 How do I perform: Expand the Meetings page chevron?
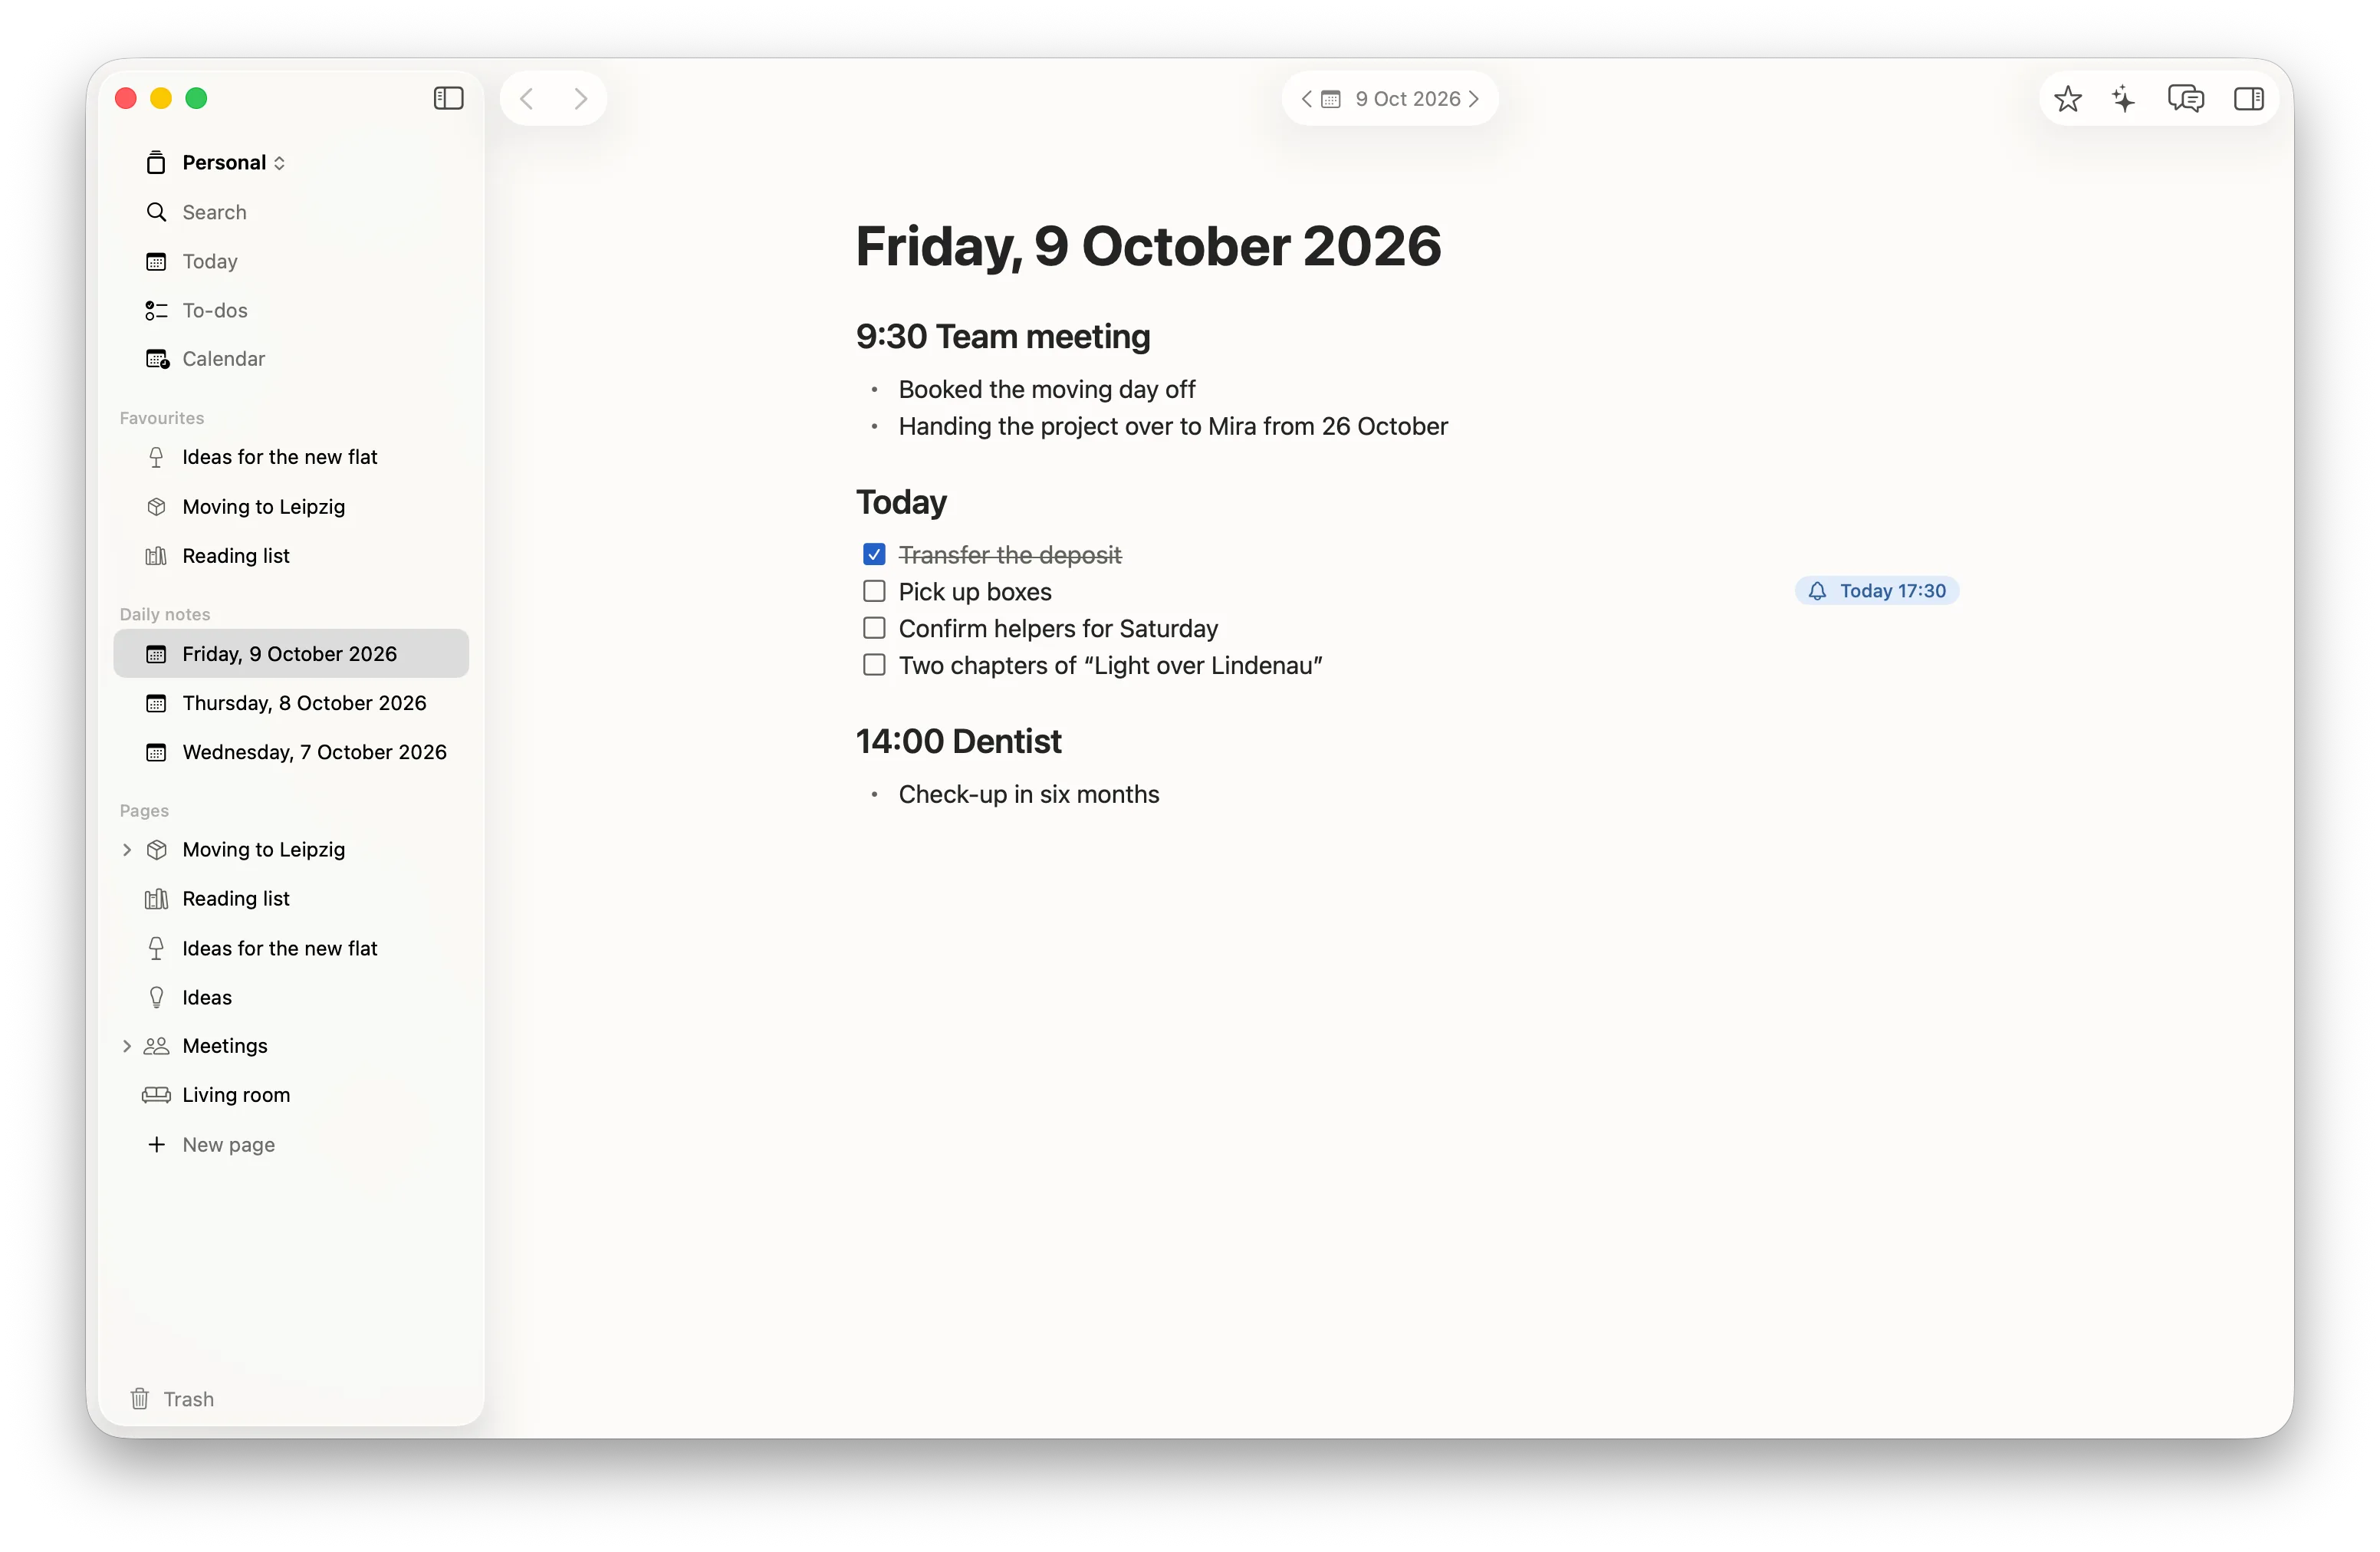[x=127, y=1045]
